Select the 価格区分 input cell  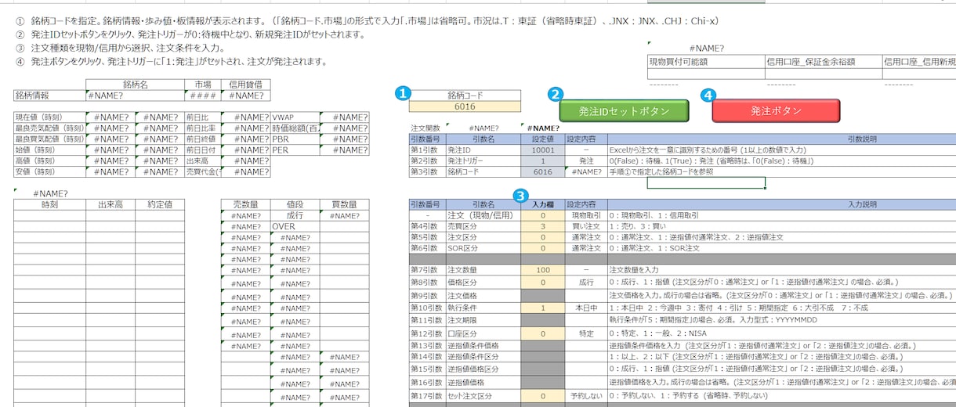(x=542, y=282)
